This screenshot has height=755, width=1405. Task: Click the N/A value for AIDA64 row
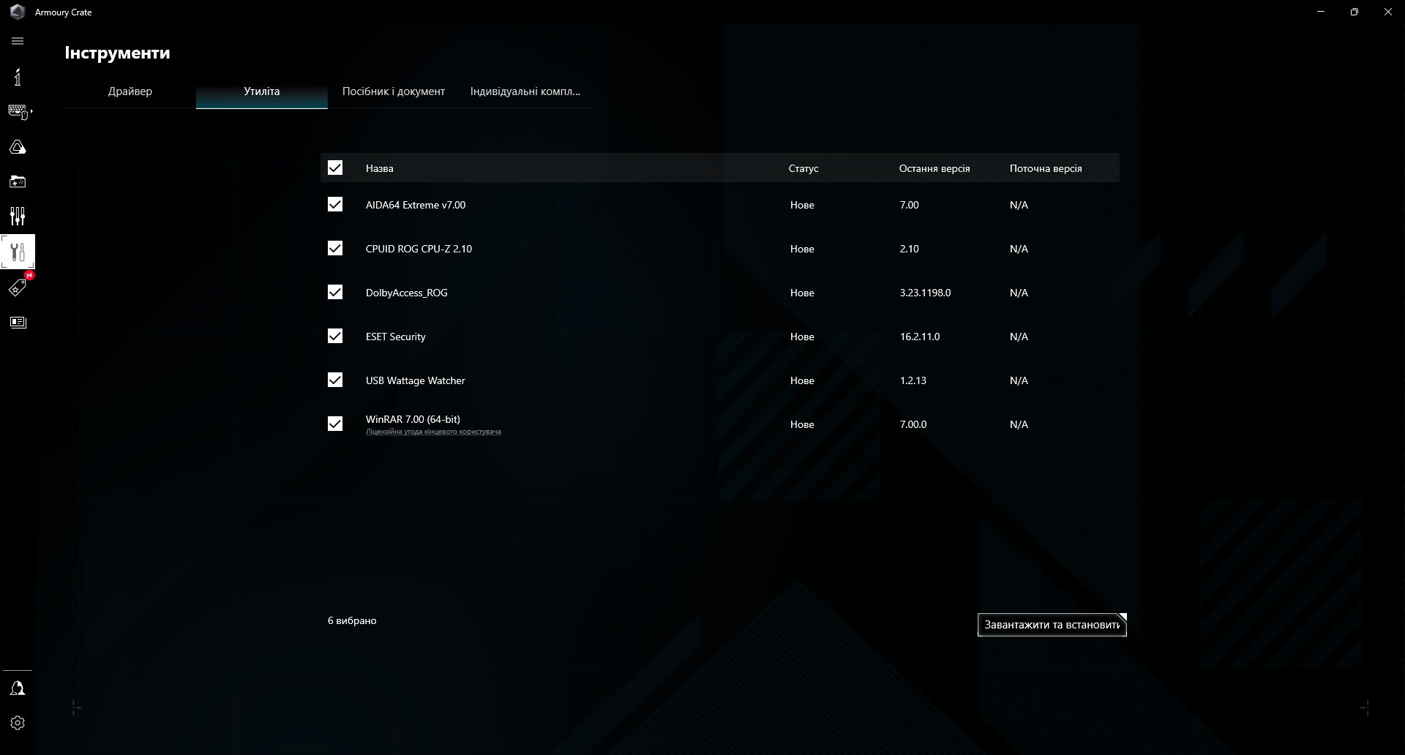click(1019, 205)
